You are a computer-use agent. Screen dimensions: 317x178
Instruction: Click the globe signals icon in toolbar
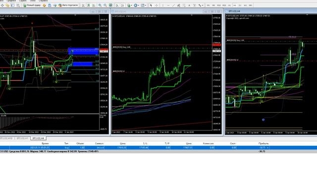pos(55,5)
